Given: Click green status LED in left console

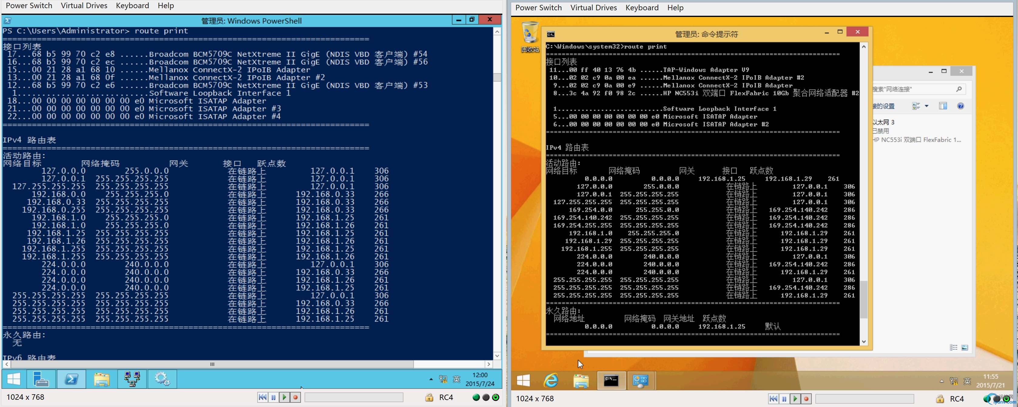Looking at the screenshot, I should (x=476, y=398).
